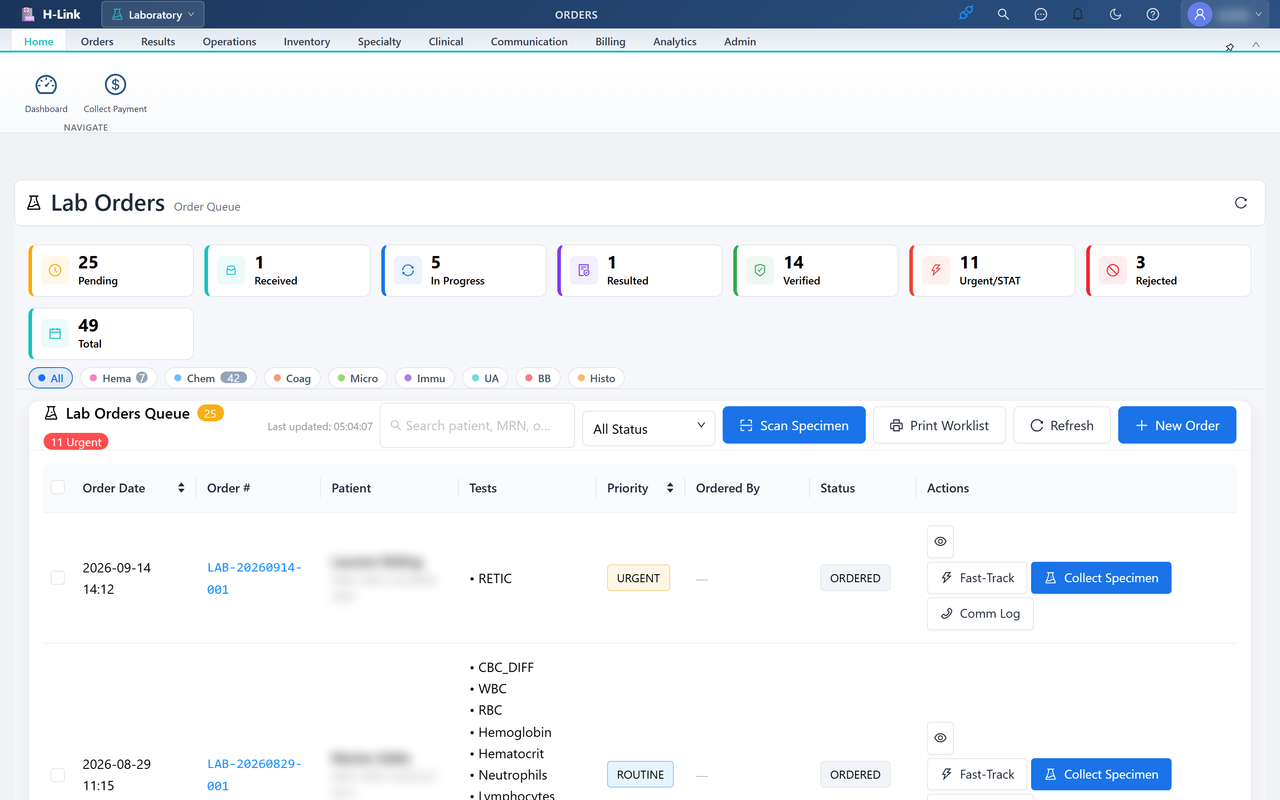Viewport: 1280px width, 800px height.
Task: View details eye icon for RETIC order
Action: pos(940,541)
